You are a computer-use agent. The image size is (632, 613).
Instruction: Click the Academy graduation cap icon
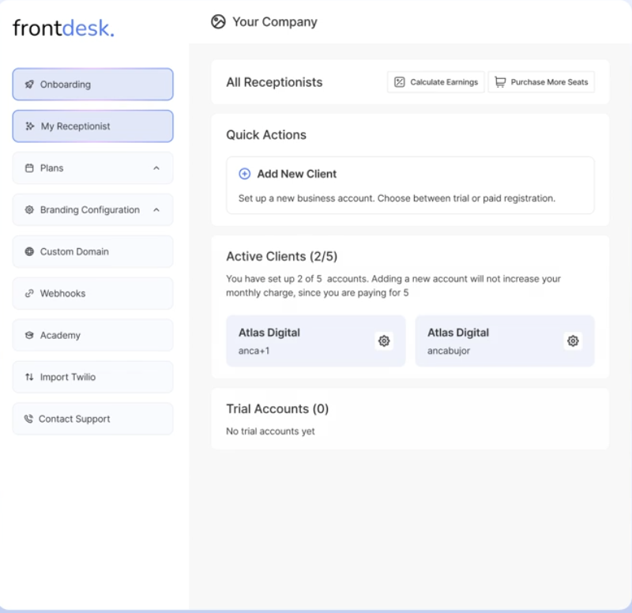tap(29, 336)
